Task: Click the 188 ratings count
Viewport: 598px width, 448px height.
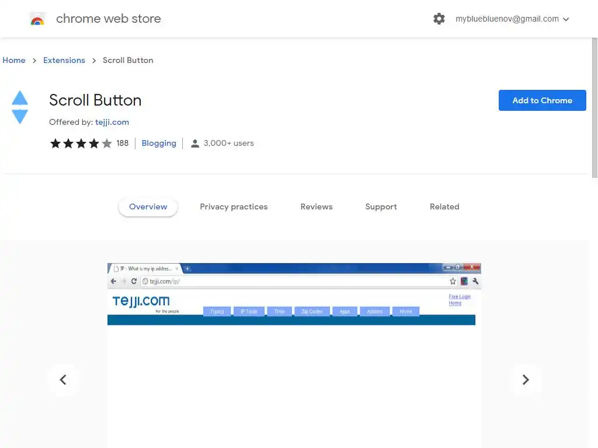Action: [x=123, y=143]
